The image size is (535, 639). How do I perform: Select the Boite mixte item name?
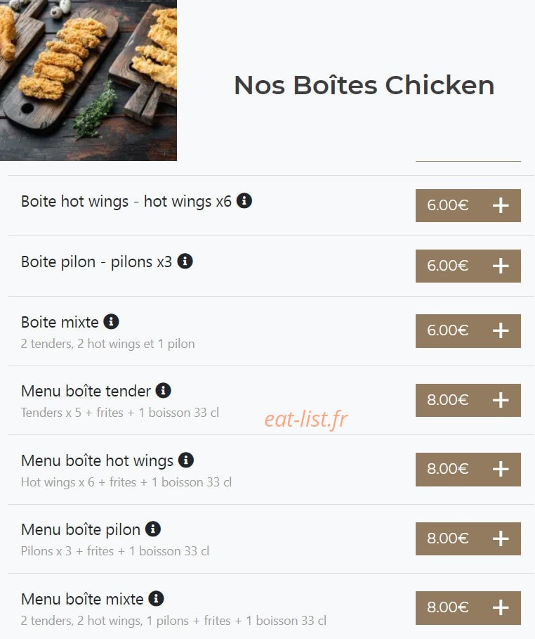coord(60,322)
